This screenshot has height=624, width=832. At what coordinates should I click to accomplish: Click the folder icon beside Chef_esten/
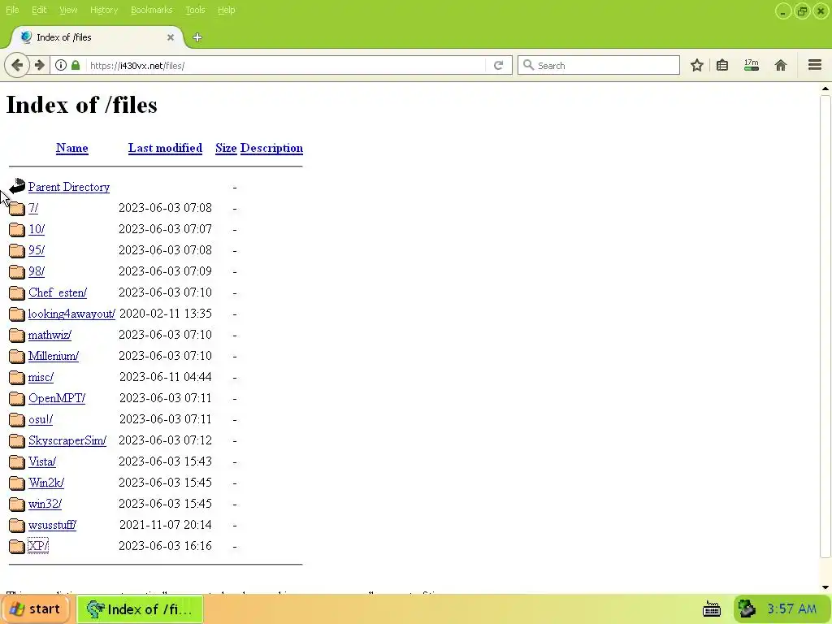coord(17,292)
